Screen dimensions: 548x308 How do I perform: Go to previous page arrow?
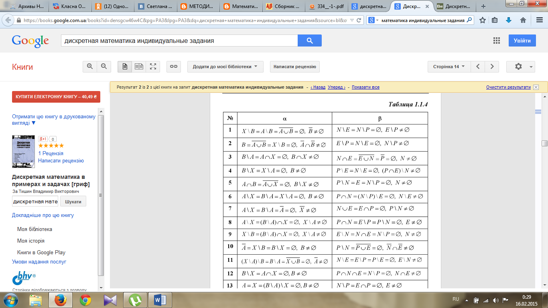click(x=478, y=67)
